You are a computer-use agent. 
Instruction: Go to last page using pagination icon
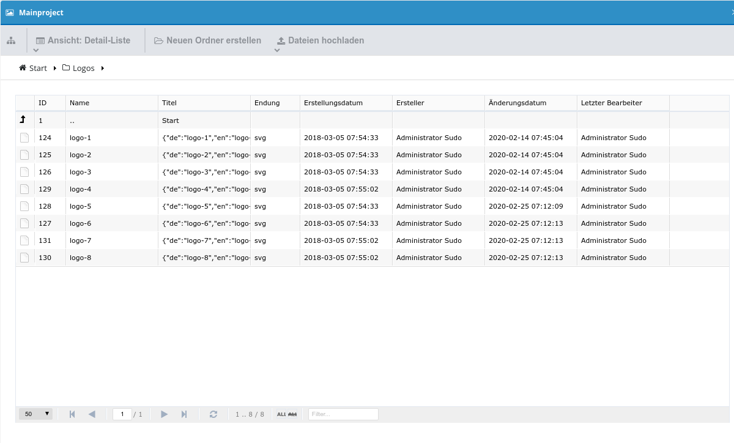[184, 414]
